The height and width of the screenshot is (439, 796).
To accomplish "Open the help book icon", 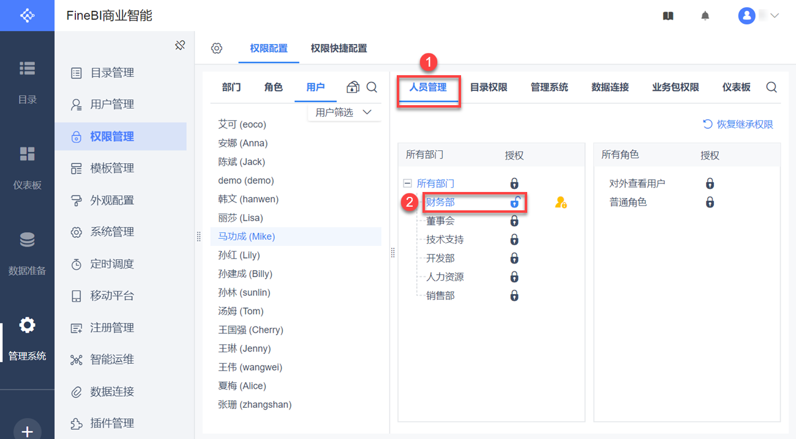I will click(668, 16).
